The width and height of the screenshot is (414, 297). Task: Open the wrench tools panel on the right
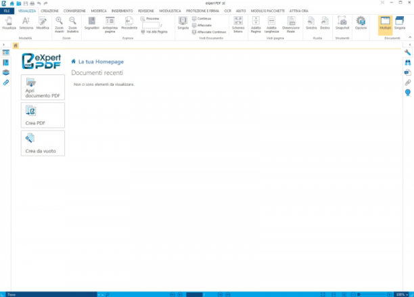(x=408, y=52)
